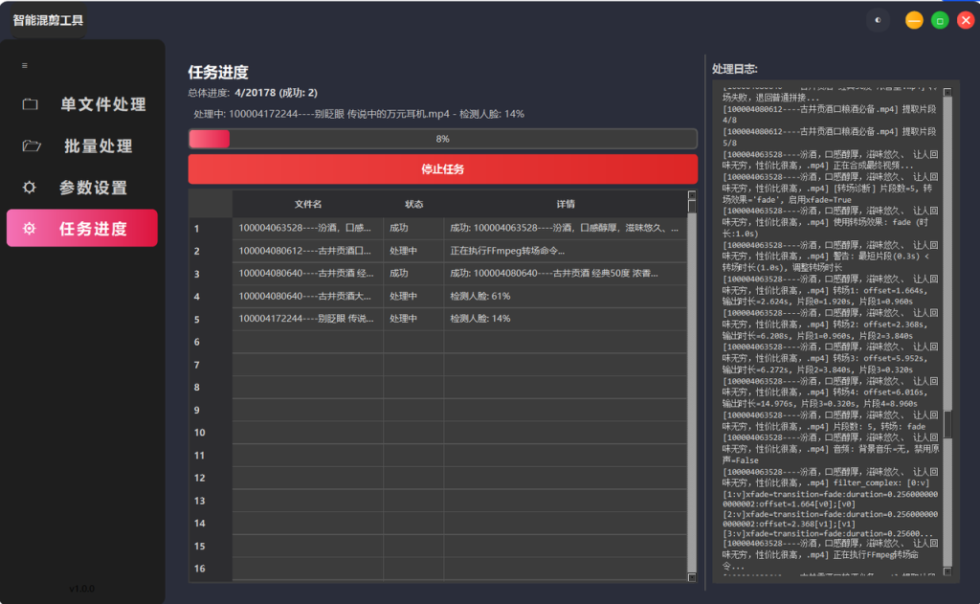Screen dimensions: 980x604
Task: Click the 状态 column header
Action: pos(413,205)
